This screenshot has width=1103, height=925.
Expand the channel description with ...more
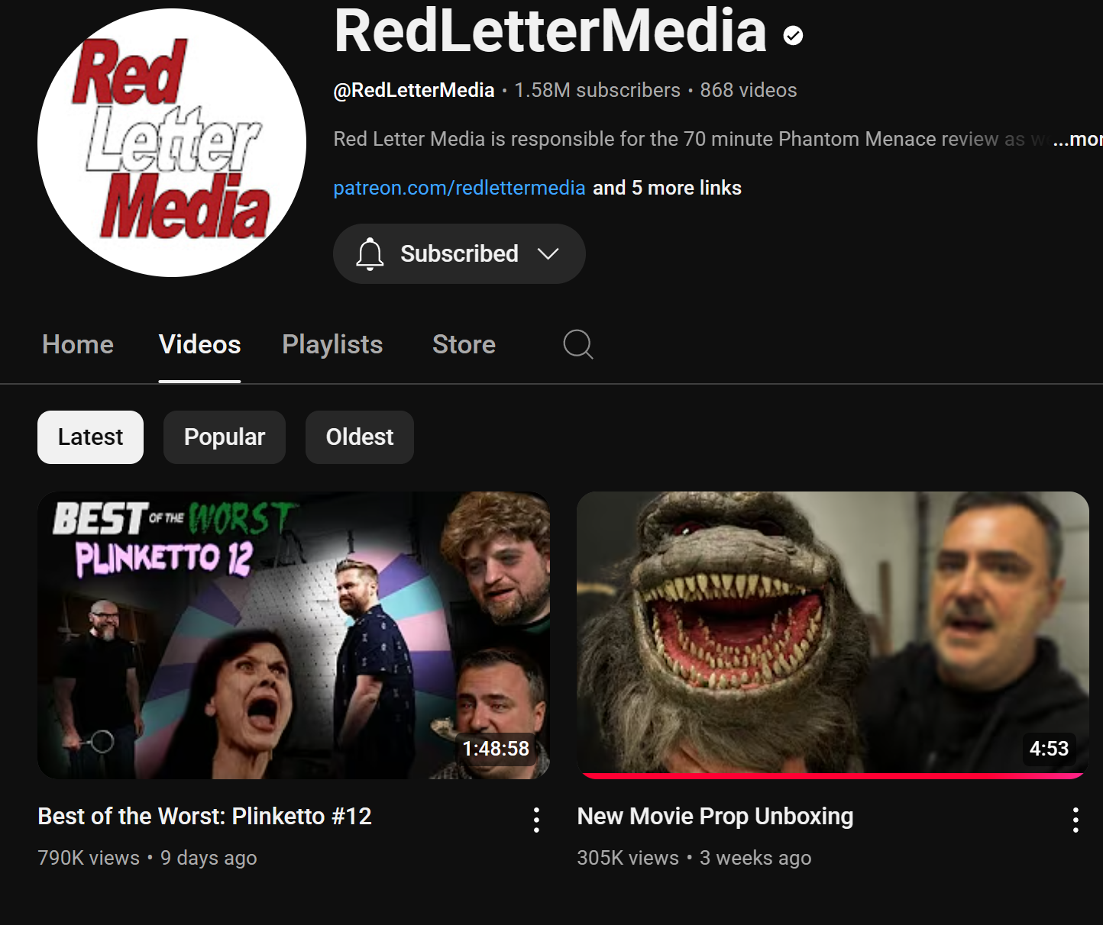click(x=1078, y=139)
